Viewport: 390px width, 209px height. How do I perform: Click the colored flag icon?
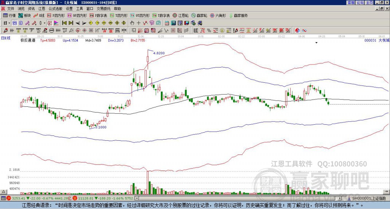tap(56, 23)
